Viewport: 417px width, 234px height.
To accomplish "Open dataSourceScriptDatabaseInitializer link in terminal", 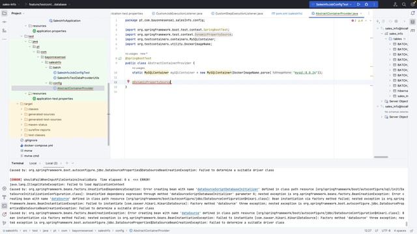I will 227,189.
